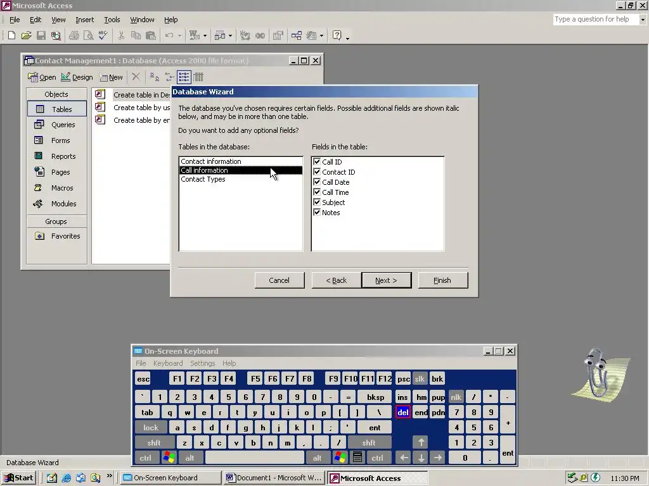
Task: Click Cancel in the Database Wizard
Action: click(280, 280)
